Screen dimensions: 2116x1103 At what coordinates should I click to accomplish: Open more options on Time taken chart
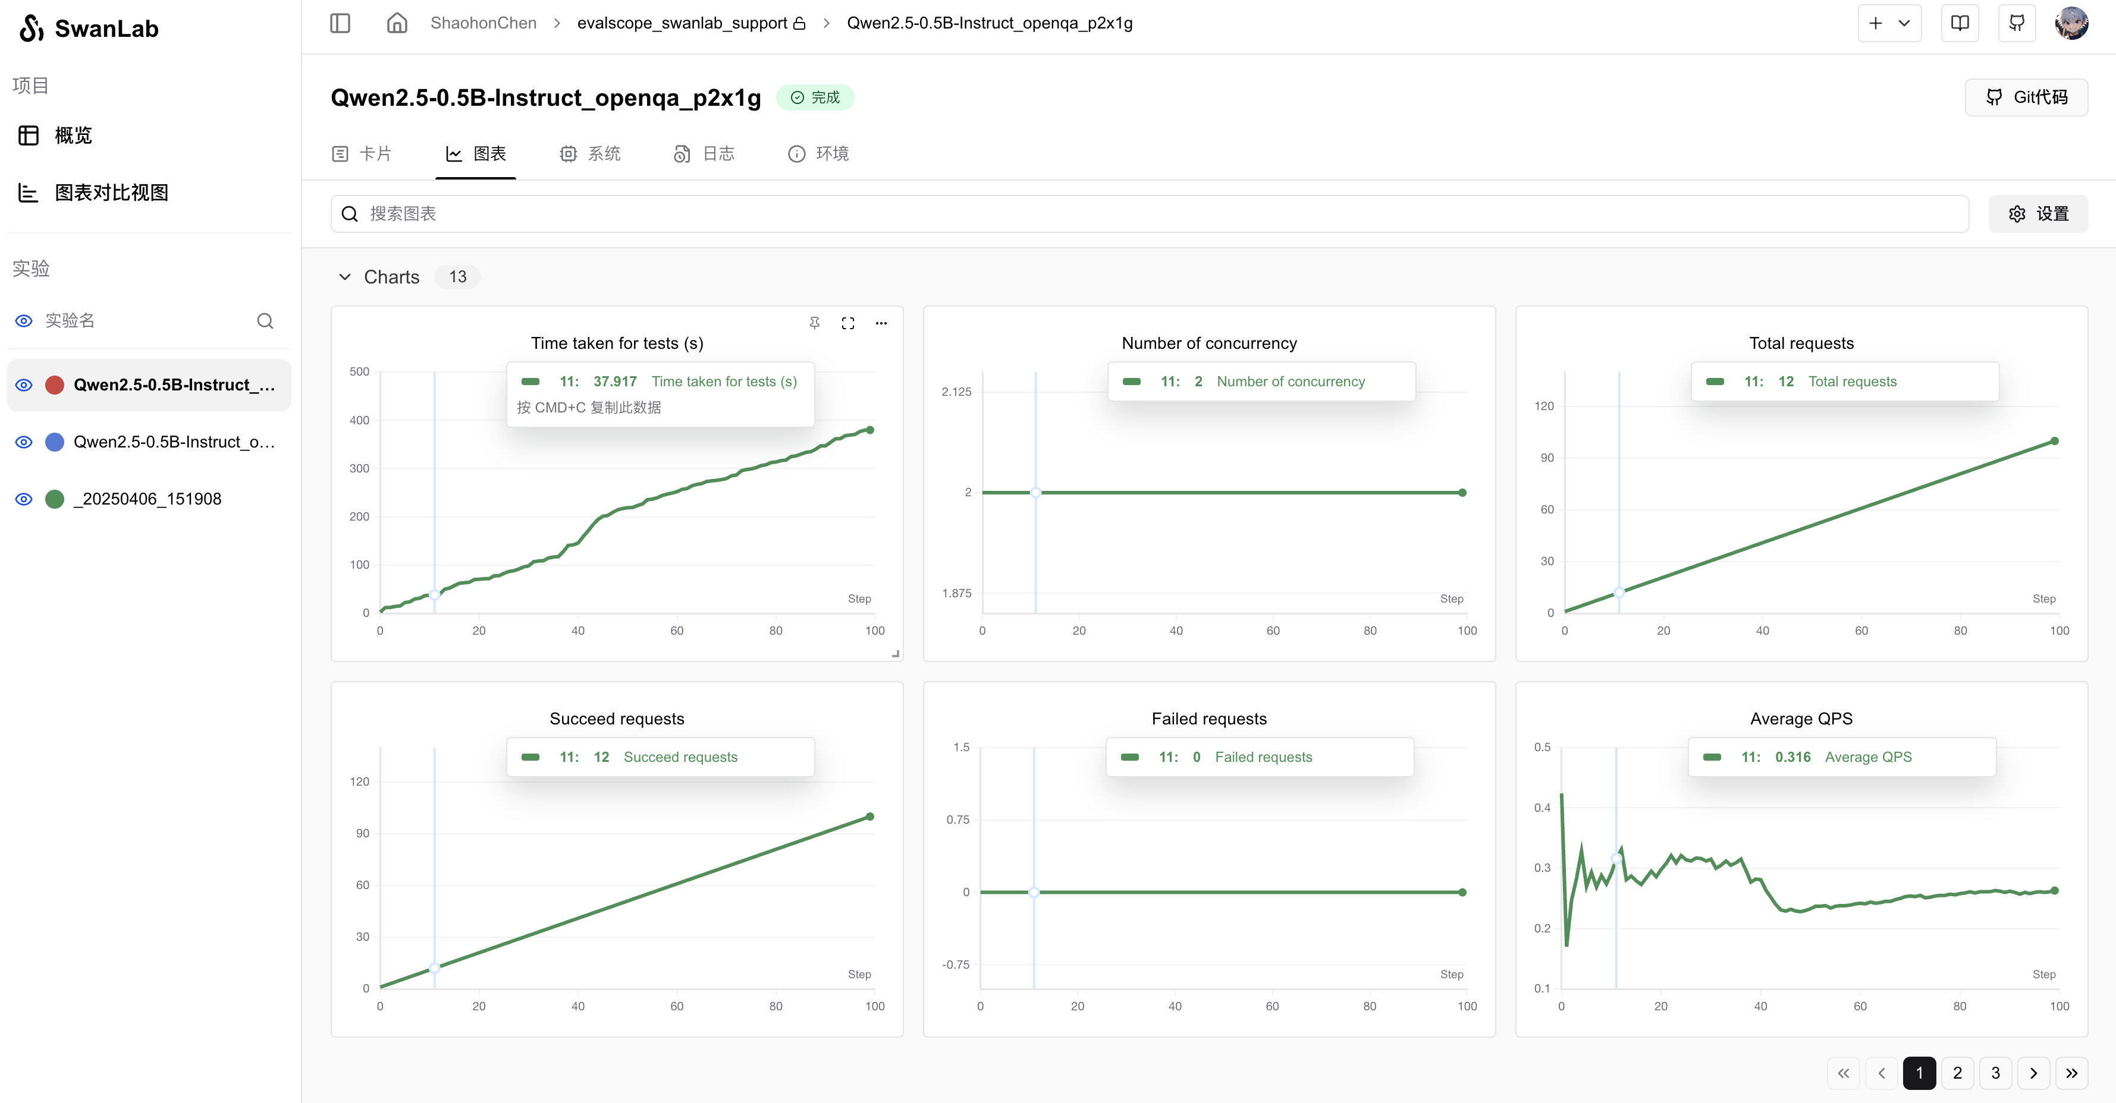pos(881,323)
